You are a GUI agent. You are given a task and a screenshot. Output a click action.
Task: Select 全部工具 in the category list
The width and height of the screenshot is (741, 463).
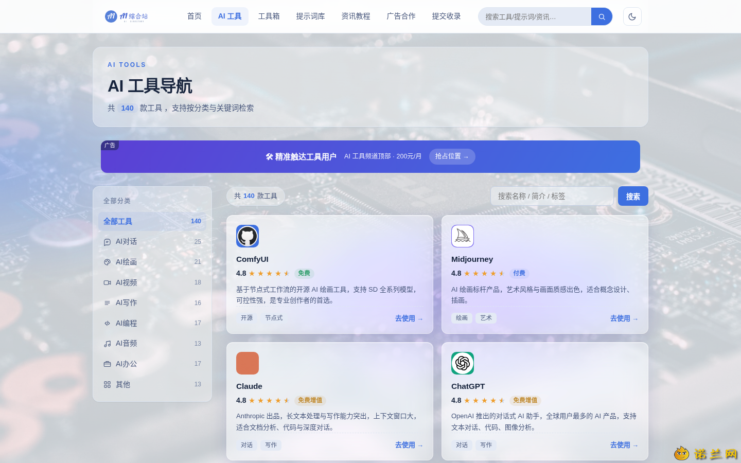[x=152, y=221]
